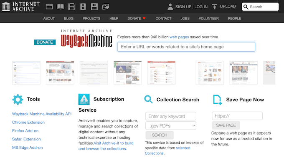Expand the '.gov PDFs' dropdown
Screen dimensions: 284x160
(x=171, y=126)
